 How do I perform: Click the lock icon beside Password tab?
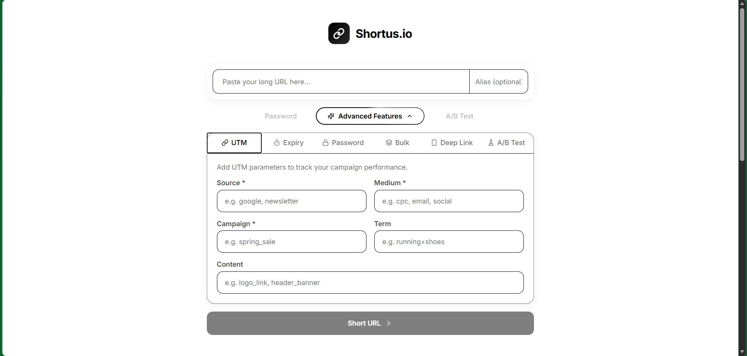(x=326, y=143)
